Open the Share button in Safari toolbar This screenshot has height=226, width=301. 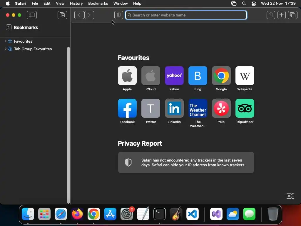(x=271, y=15)
